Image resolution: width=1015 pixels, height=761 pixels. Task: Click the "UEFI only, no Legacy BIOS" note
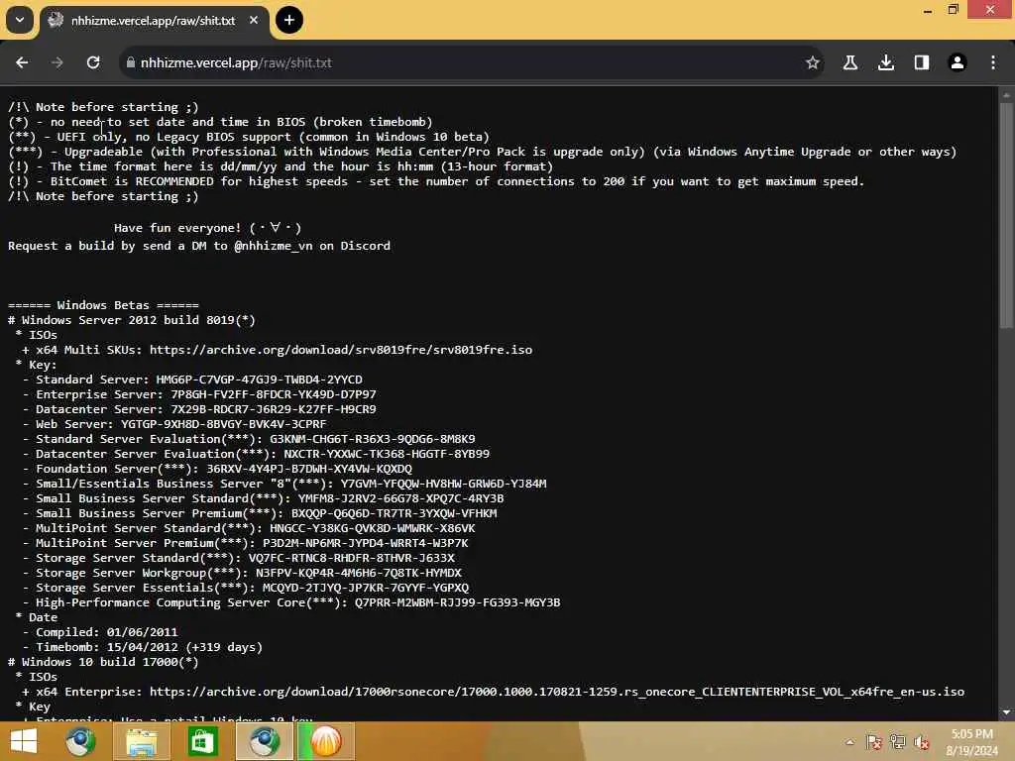249,137
